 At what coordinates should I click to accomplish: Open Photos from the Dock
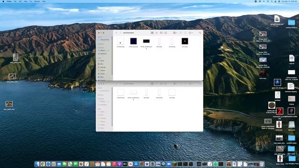81,164
